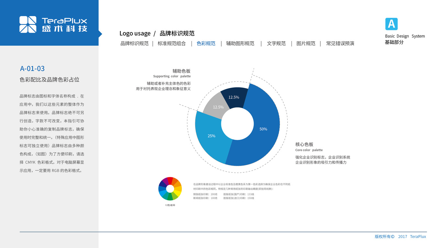442x248 pixels.
Task: Open the 常见错误预演 tab
Action: pyautogui.click(x=340, y=43)
